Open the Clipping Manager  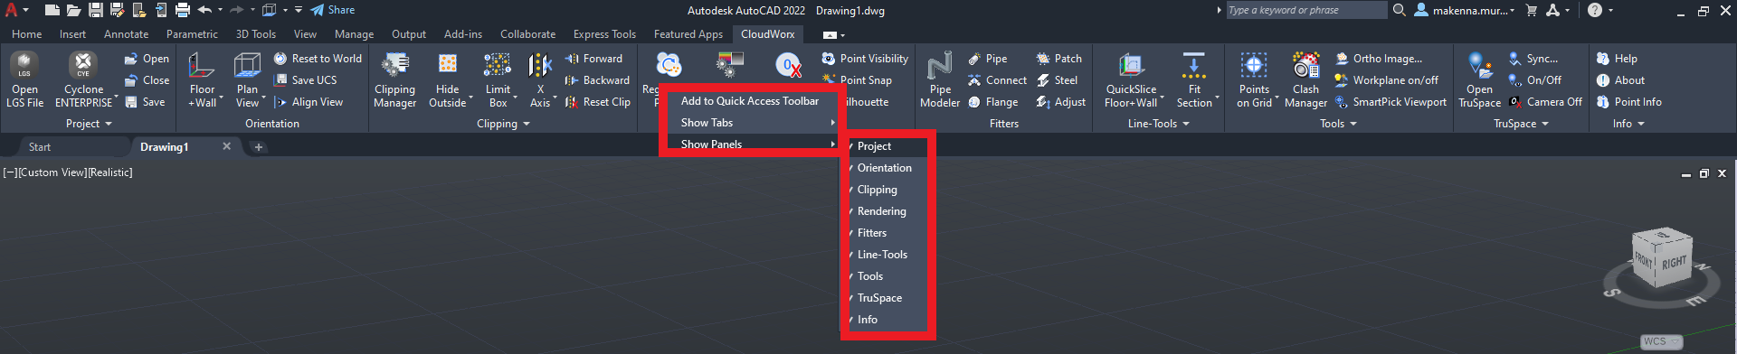pyautogui.click(x=394, y=79)
